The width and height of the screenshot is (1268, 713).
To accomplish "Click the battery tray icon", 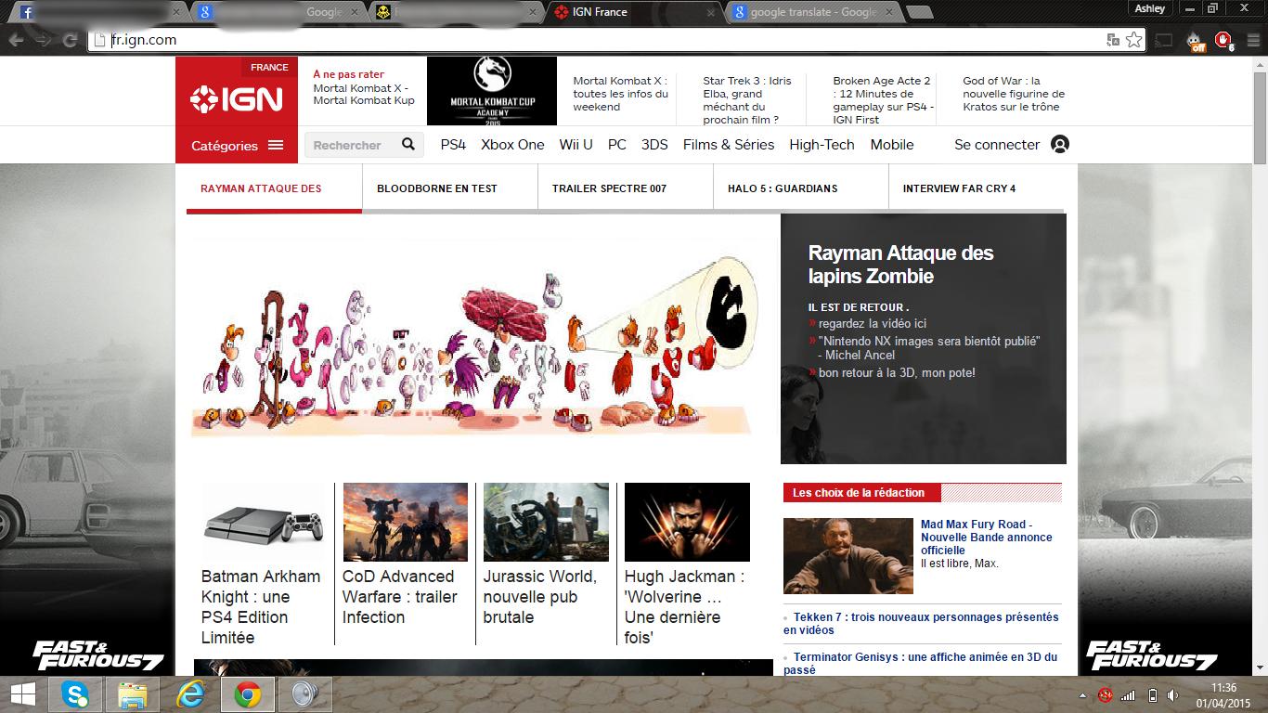I will point(1152,695).
